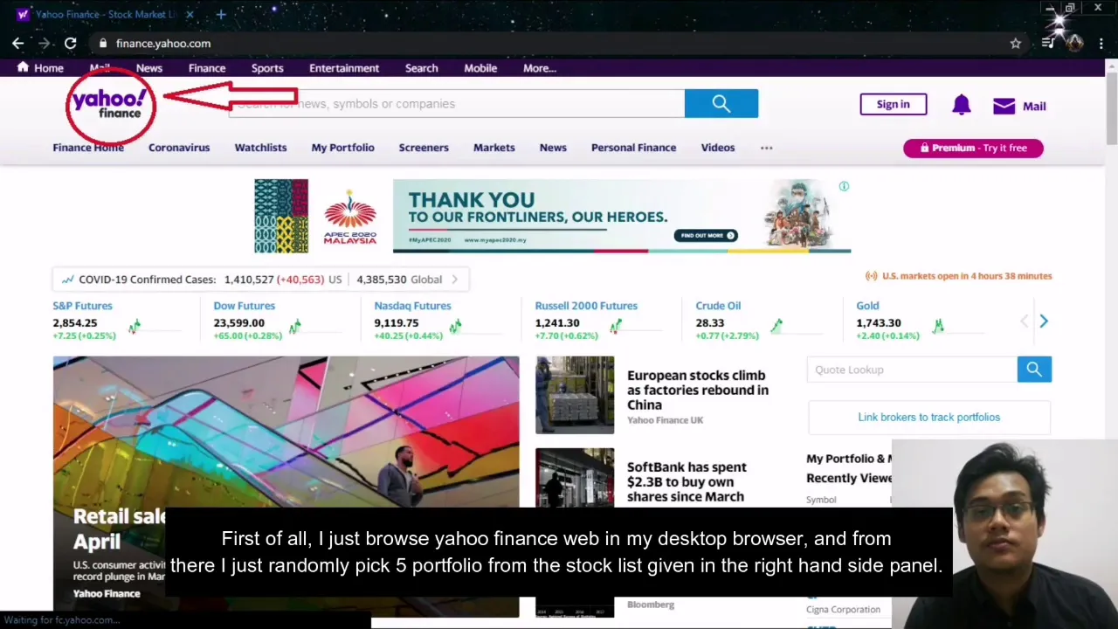Open the Screeners nav tab
1118x629 pixels.
point(424,148)
